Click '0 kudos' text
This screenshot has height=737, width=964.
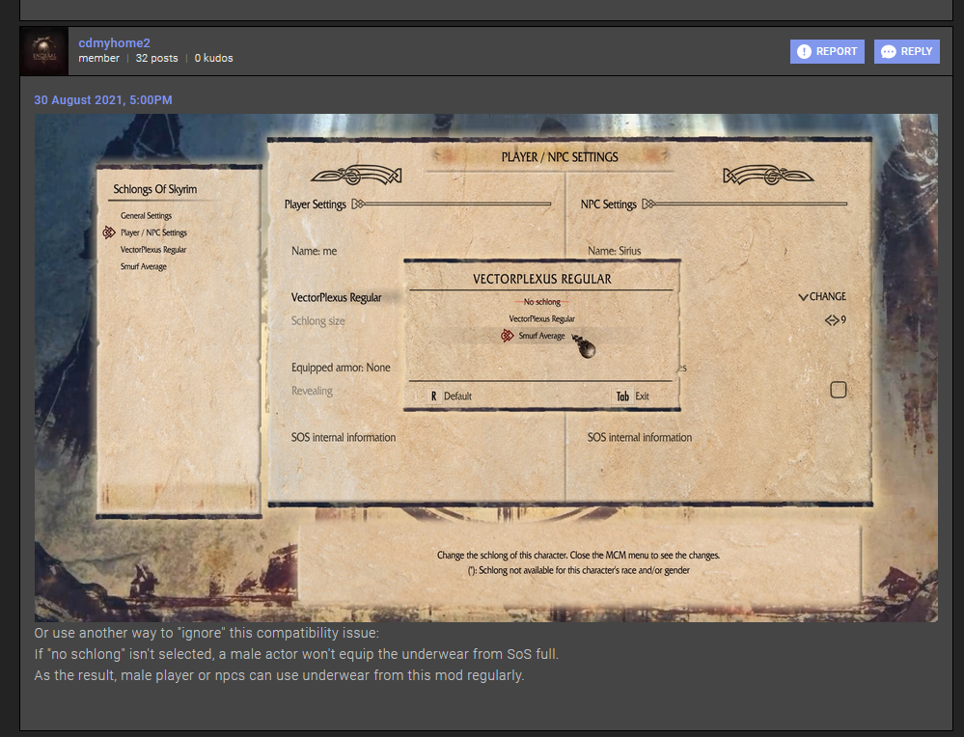[213, 59]
